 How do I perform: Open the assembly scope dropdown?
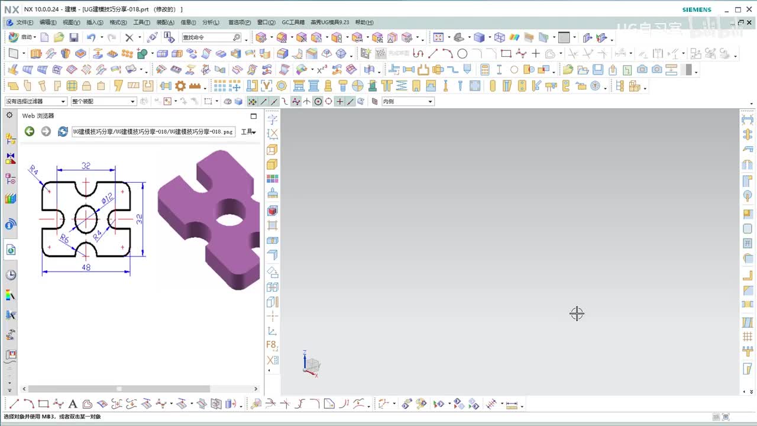tap(103, 102)
